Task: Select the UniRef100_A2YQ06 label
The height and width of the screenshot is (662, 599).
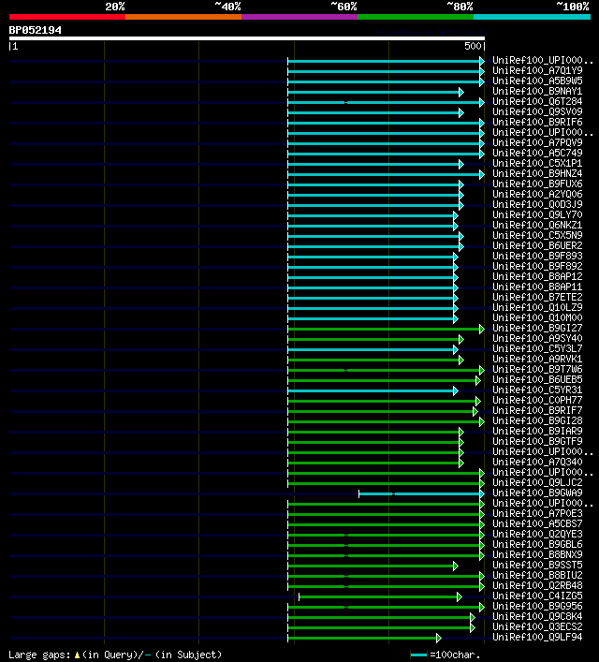Action: coord(537,194)
